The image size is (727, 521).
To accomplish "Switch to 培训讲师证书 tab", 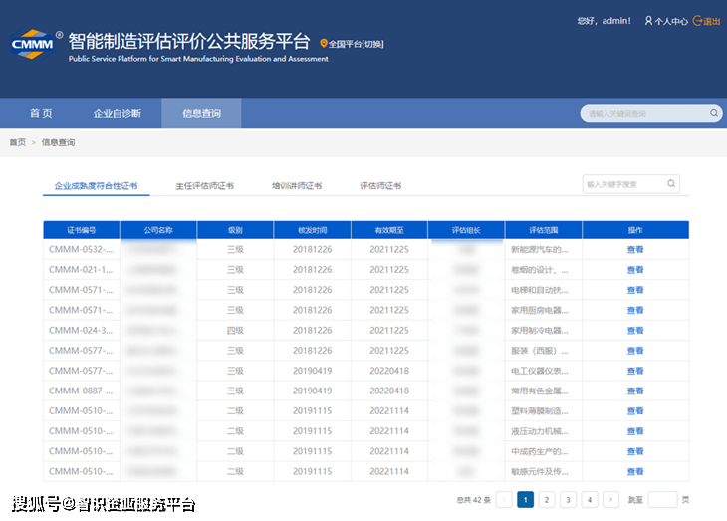I will point(297,186).
